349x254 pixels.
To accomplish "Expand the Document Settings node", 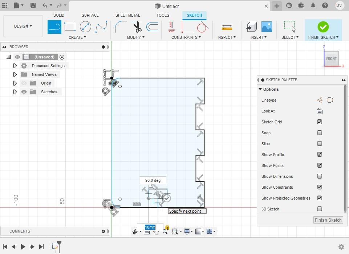I will 15,66.
